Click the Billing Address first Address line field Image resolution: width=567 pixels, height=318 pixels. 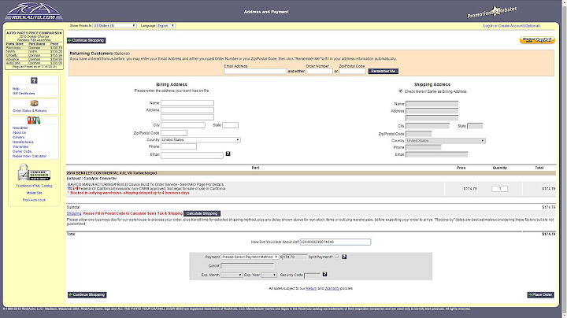coord(187,110)
